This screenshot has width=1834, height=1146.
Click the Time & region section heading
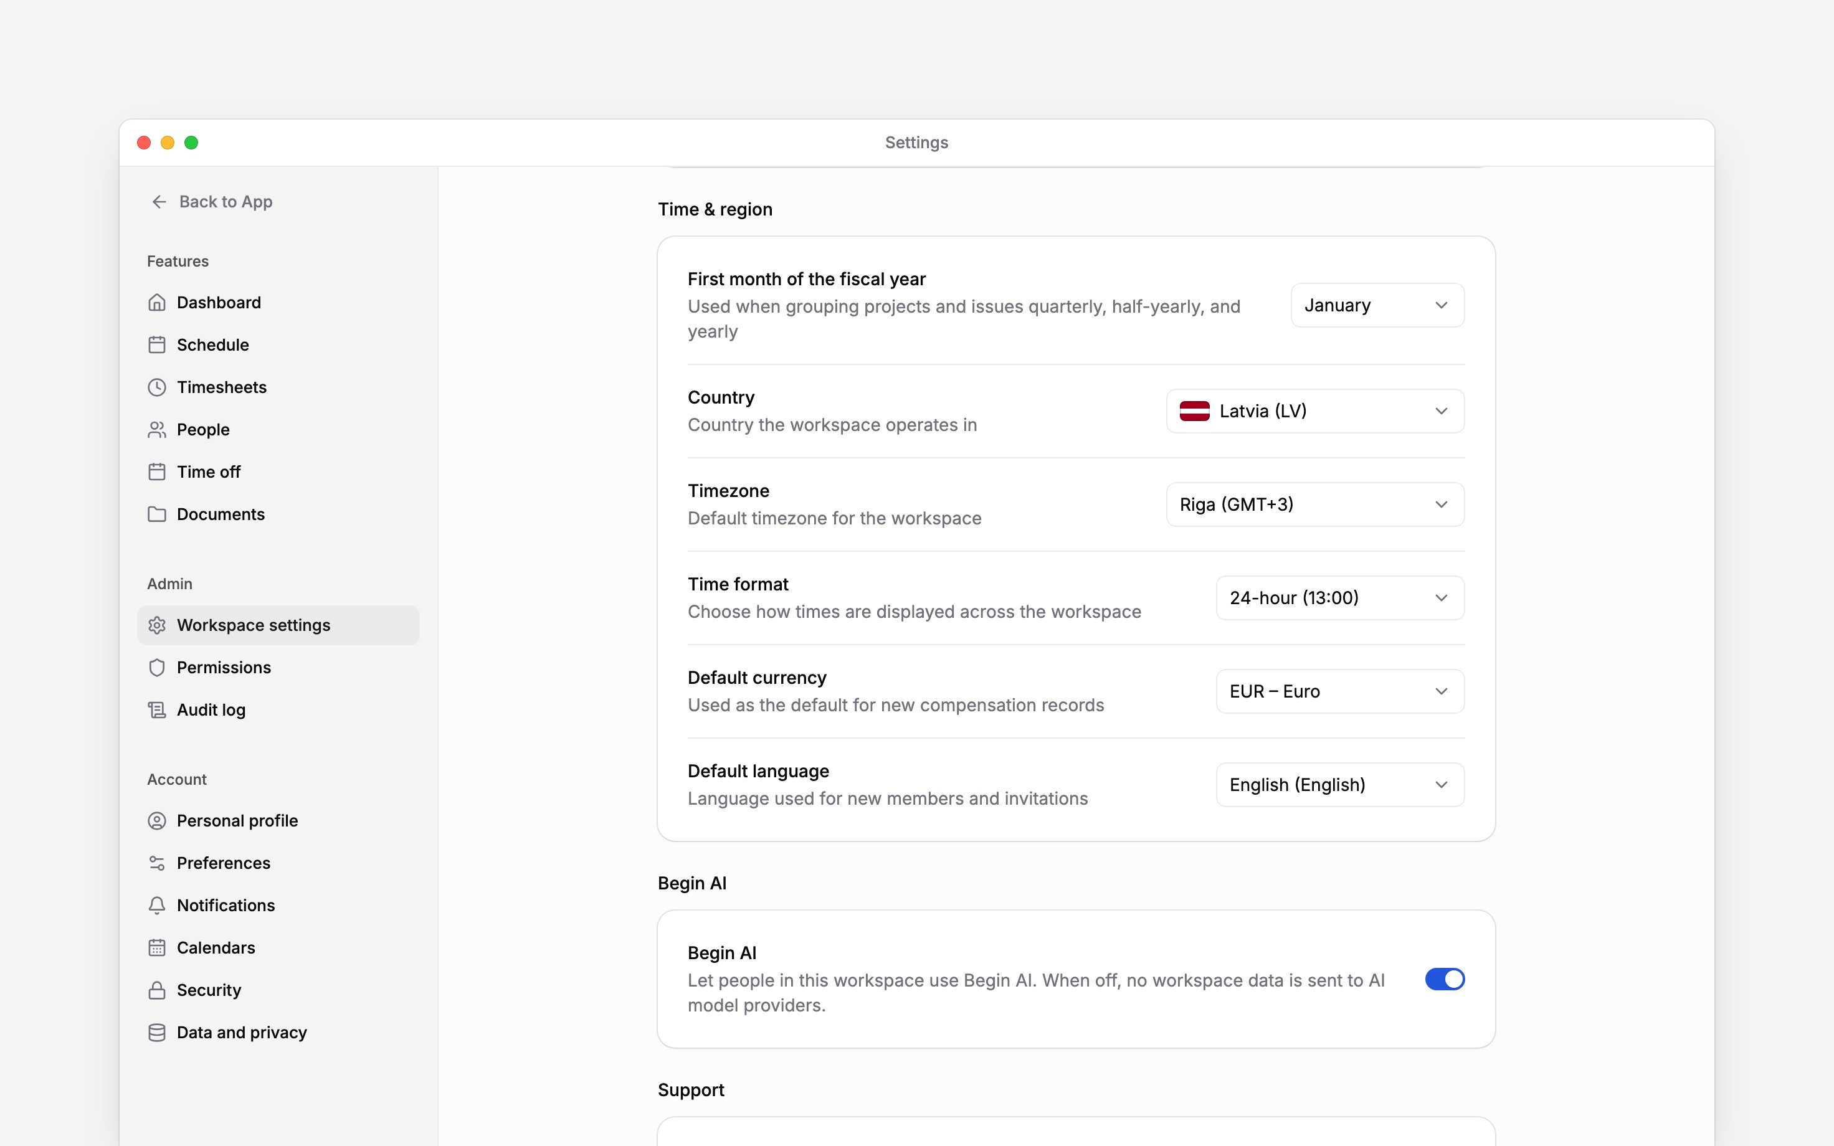point(715,209)
